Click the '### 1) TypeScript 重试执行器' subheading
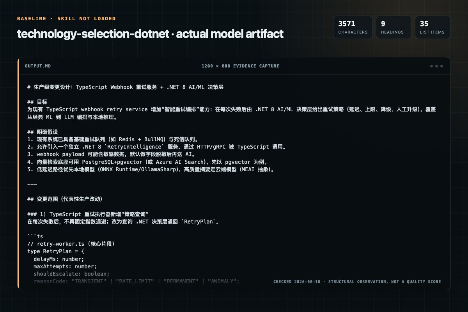The height and width of the screenshot is (312, 468). tap(88, 214)
